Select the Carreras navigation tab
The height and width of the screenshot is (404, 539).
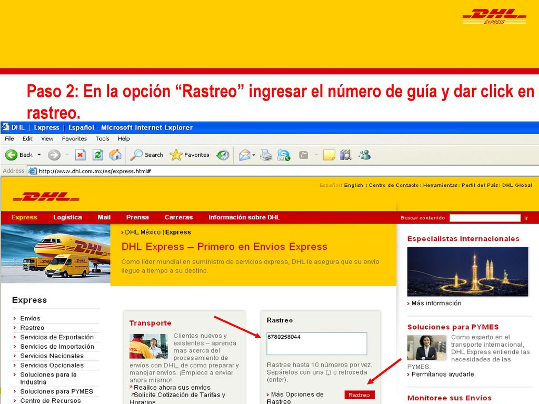(178, 217)
